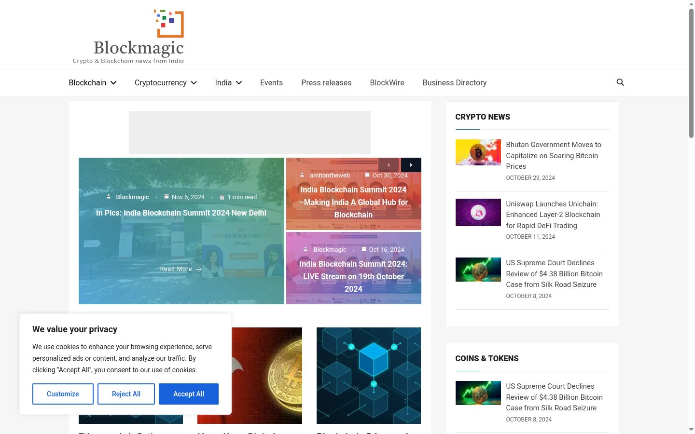Expand the Cryptocurrency menu
695x434 pixels.
(166, 82)
